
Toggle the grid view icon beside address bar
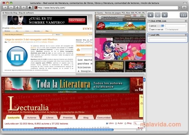pyautogui.click(x=184, y=8)
